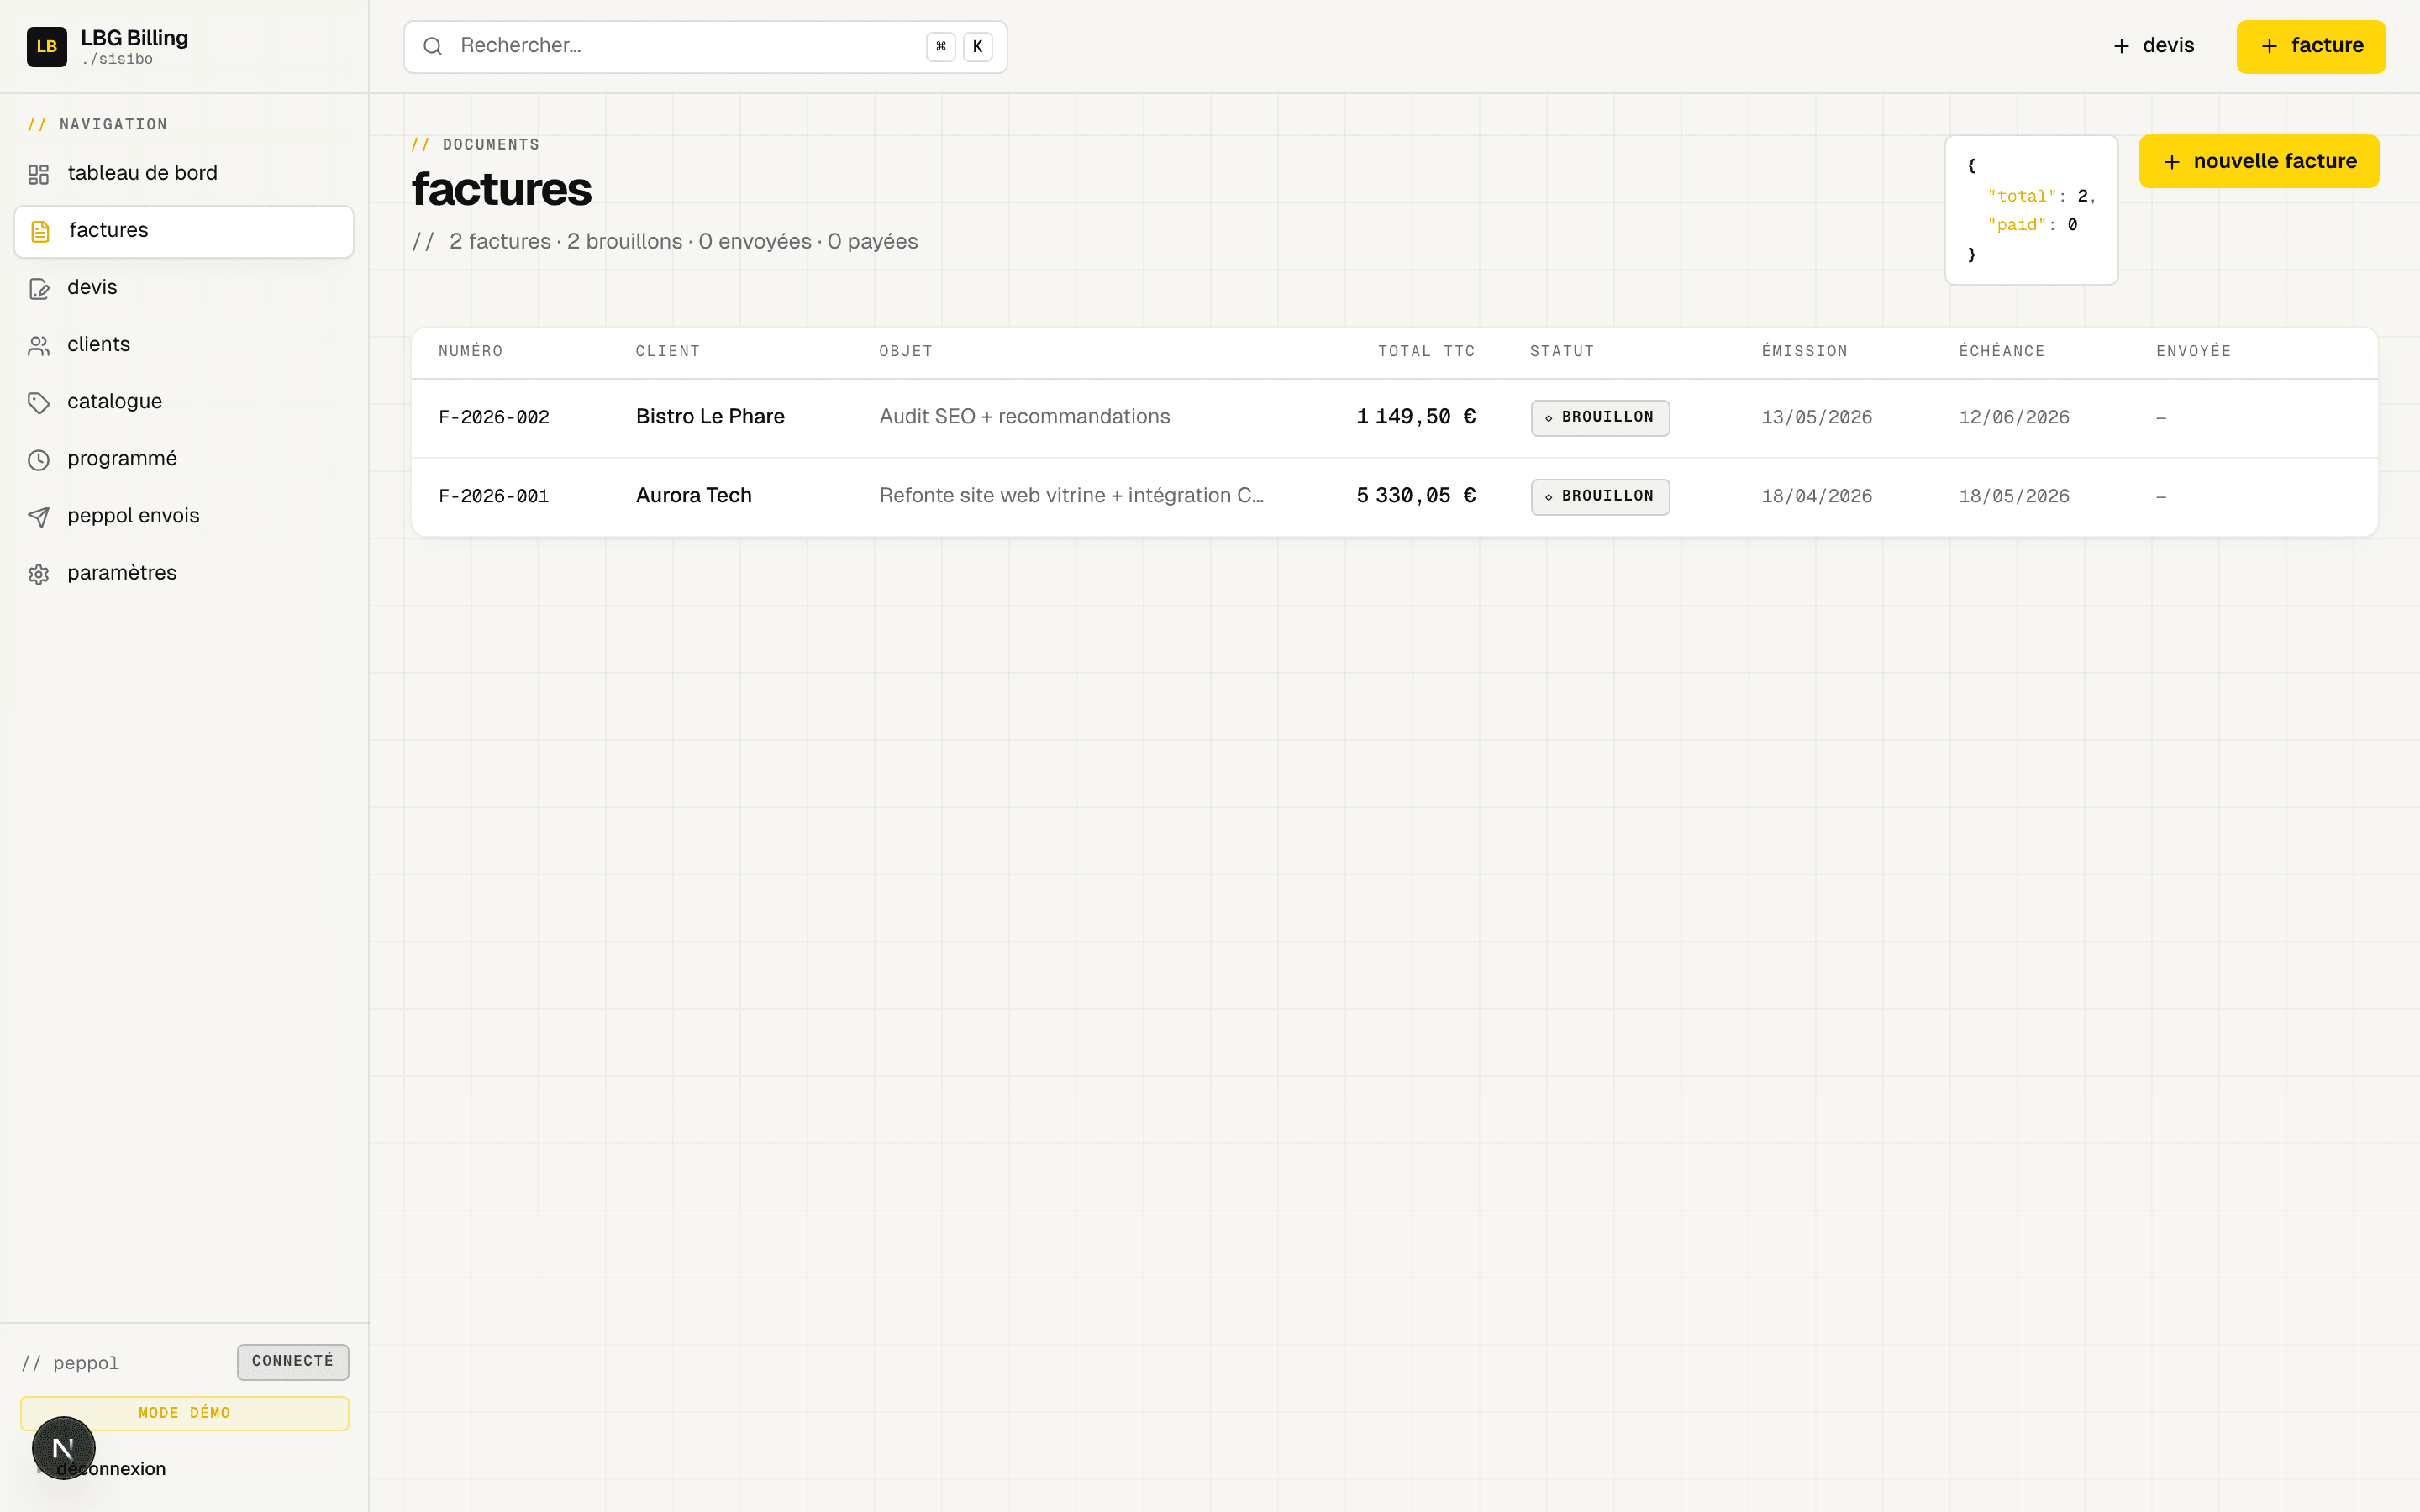Open peppol envois page
The width and height of the screenshot is (2420, 1512).
click(184, 516)
